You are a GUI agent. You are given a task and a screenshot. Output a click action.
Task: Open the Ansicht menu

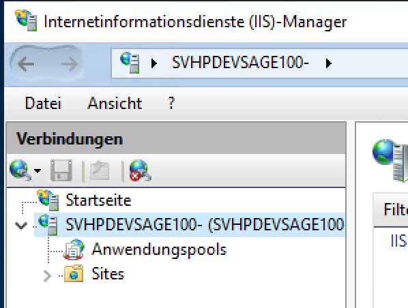(x=115, y=103)
